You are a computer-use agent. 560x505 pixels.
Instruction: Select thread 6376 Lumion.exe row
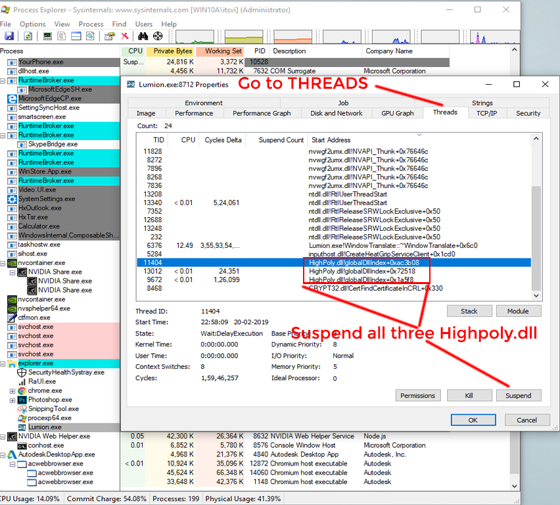334,245
